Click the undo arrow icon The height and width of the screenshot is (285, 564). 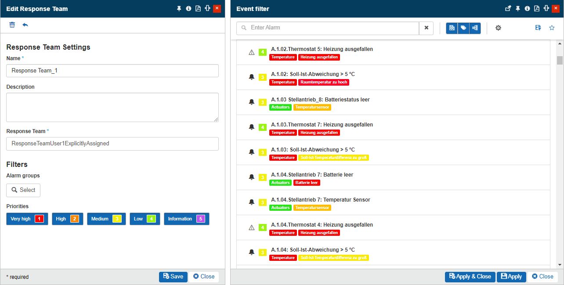click(25, 25)
